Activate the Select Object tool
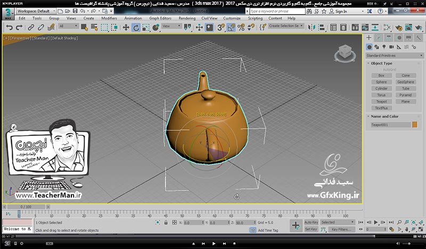Screen dimensions: 426x249 (84, 28)
